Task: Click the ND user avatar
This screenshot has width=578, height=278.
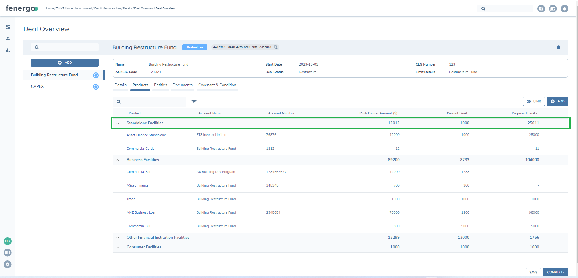Action: coord(8,241)
